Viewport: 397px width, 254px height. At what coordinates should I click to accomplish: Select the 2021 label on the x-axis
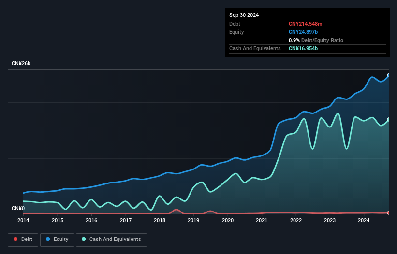point(262,221)
